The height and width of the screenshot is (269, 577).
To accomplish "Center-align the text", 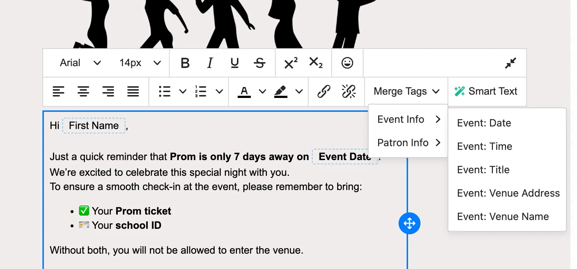I will tap(83, 91).
